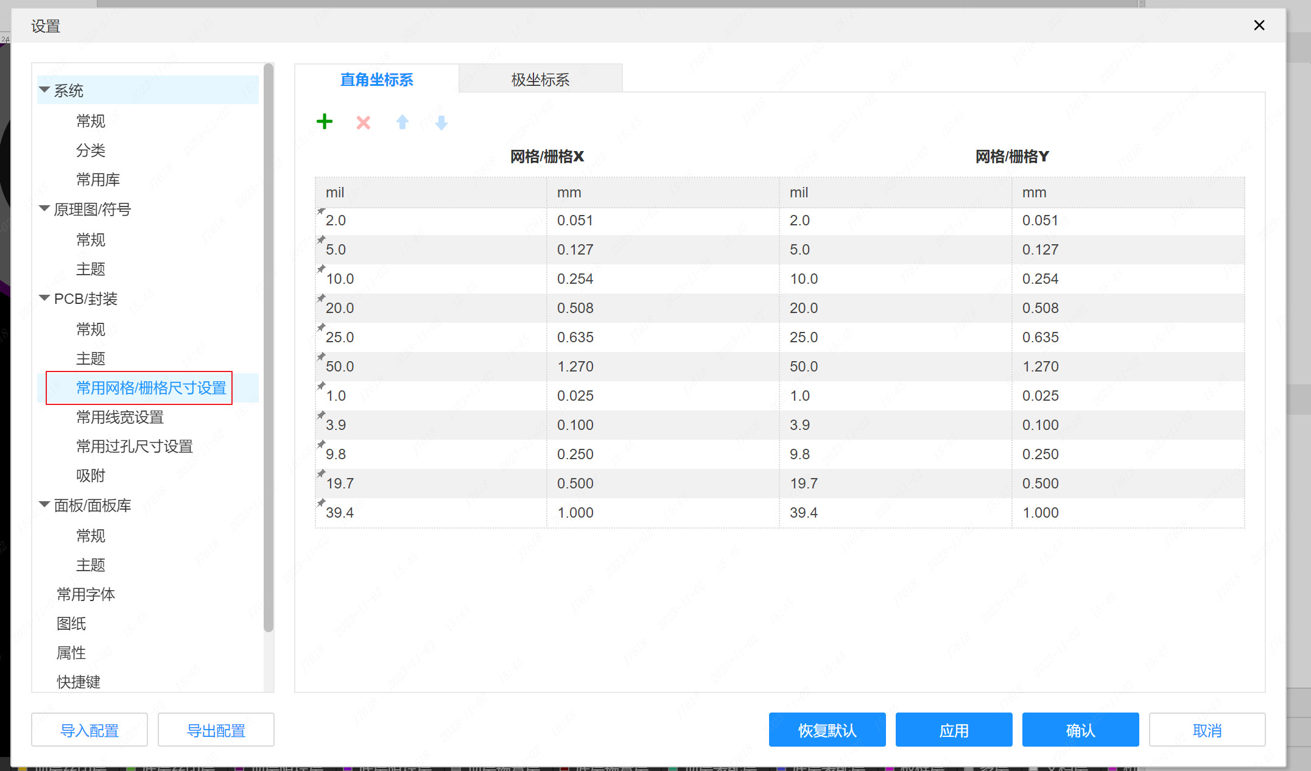
Task: Open 常用线宽设置 in the tree
Action: pyautogui.click(x=120, y=417)
